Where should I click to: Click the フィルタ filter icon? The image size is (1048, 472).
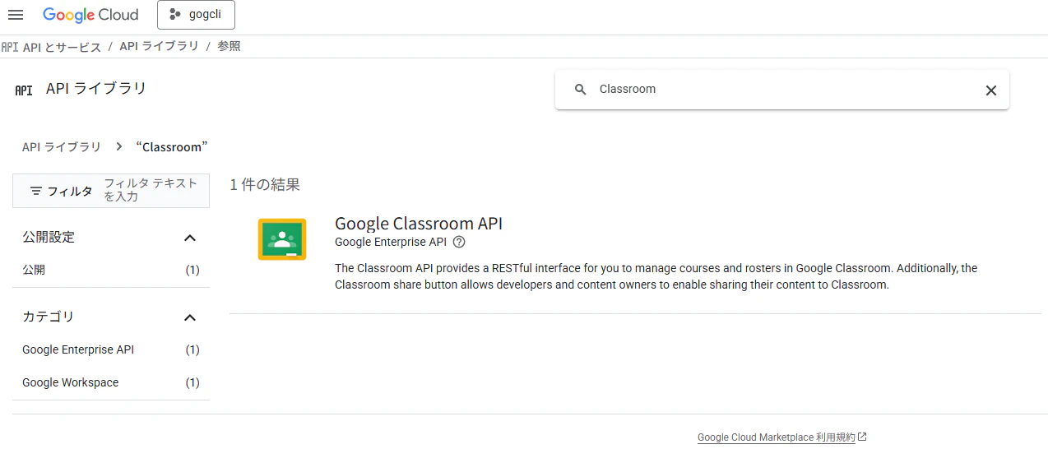[36, 191]
